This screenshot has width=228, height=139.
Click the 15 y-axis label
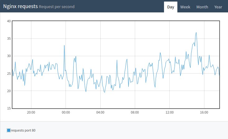9,108
